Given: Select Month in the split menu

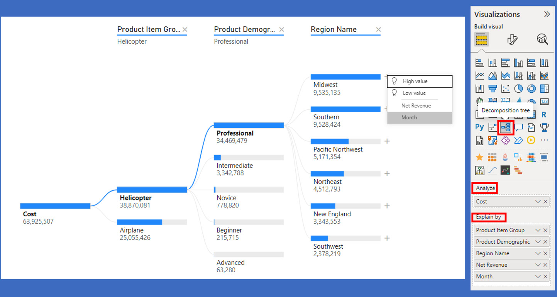Looking at the screenshot, I should coord(409,118).
